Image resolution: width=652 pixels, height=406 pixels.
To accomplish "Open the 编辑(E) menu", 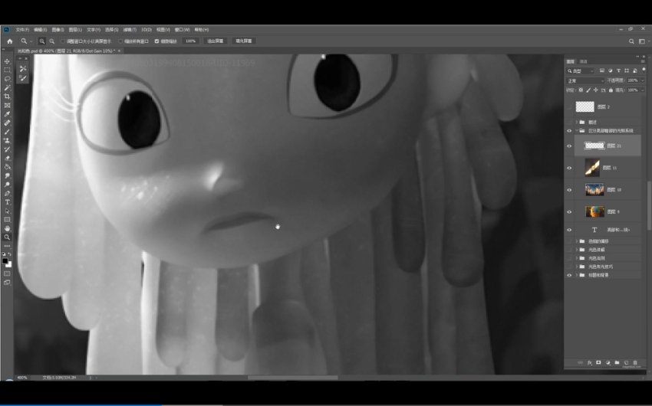I will pos(41,30).
